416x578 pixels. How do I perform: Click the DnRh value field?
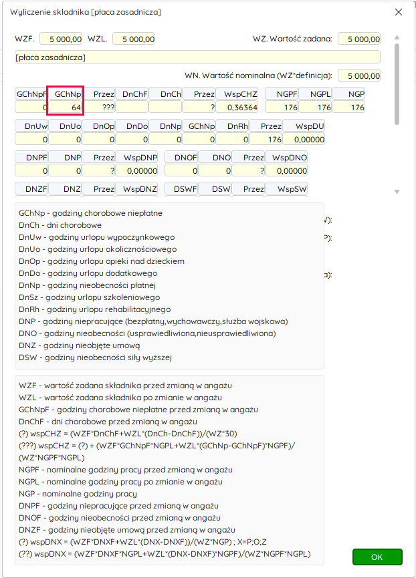[232, 140]
